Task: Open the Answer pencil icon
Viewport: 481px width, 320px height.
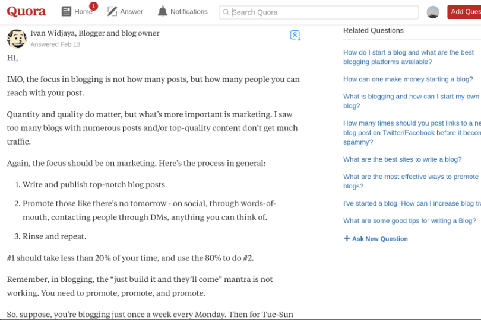Action: (112, 11)
